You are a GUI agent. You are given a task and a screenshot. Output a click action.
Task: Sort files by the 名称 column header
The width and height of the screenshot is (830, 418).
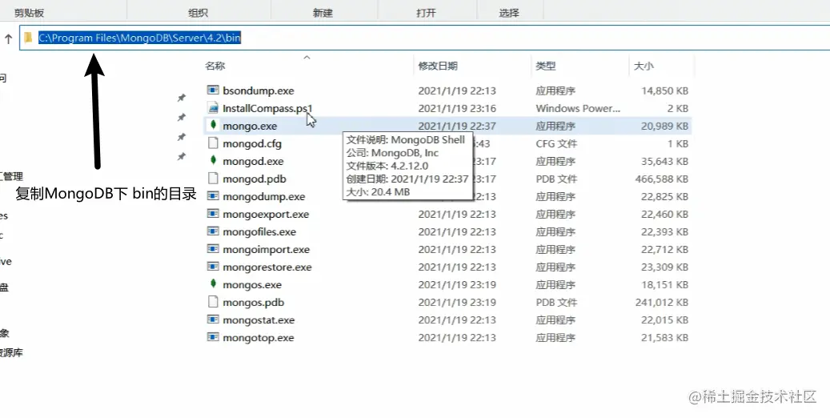pos(215,66)
